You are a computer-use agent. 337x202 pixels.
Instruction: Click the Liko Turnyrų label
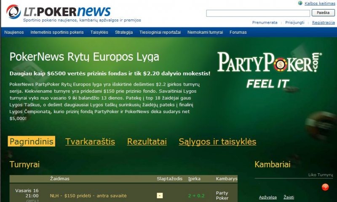tap(321, 175)
